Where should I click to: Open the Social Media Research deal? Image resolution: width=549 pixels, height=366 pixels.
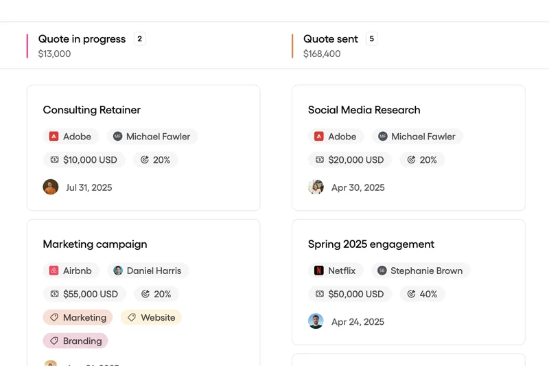[364, 110]
